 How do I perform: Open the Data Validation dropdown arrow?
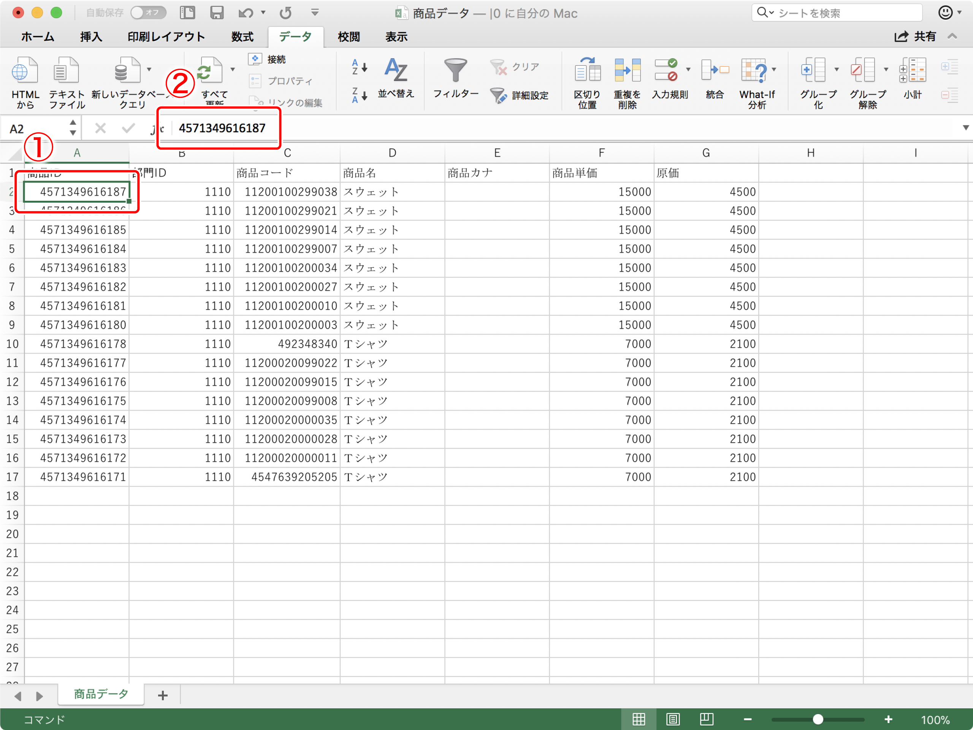[x=688, y=69]
